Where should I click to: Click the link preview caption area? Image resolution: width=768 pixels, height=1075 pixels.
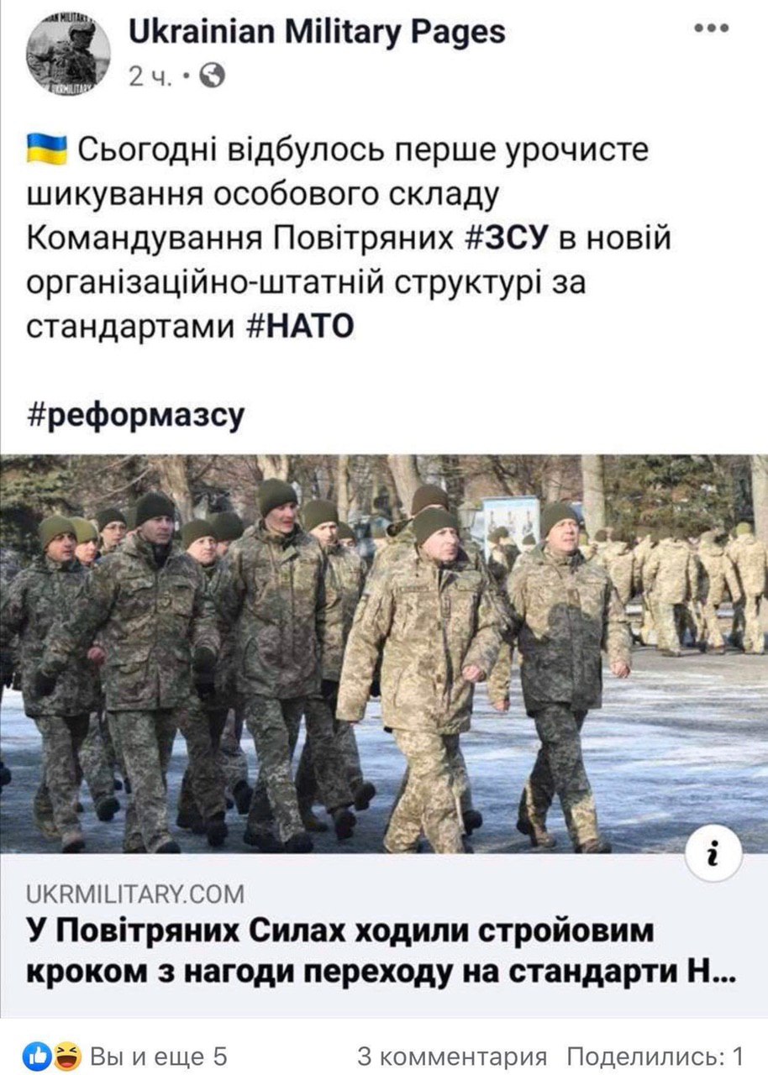[x=384, y=936]
